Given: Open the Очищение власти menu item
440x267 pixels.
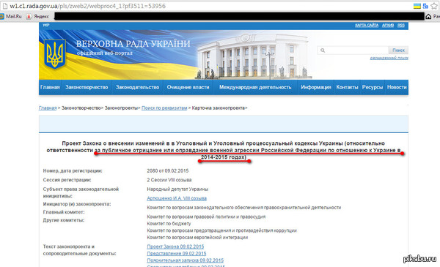Looking at the screenshot, I should 188,87.
